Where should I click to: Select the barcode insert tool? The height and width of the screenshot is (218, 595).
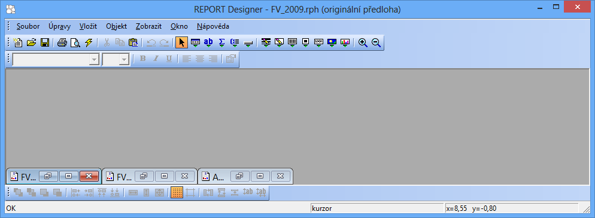[x=293, y=42]
